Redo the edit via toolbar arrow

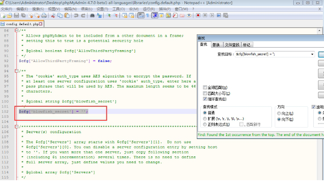(83, 15)
